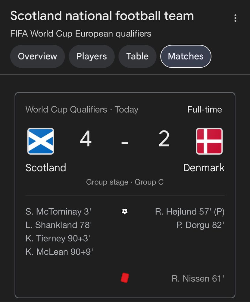Click the R. Nissen 61' red card entry
This screenshot has width=250, height=302.
pos(198,278)
